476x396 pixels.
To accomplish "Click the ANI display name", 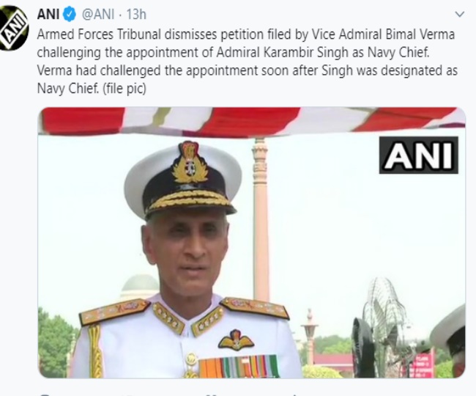I will click(48, 14).
